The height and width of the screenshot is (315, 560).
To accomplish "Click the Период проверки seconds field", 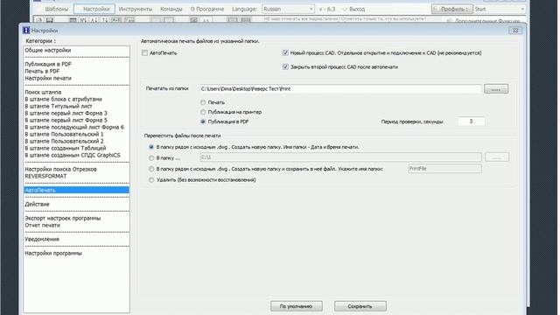I will [x=471, y=122].
